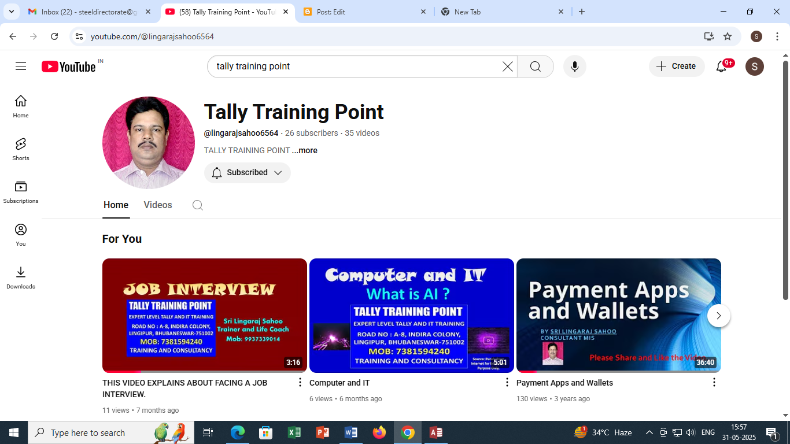
Task: Open Firefox from the taskbar
Action: pyautogui.click(x=379, y=432)
